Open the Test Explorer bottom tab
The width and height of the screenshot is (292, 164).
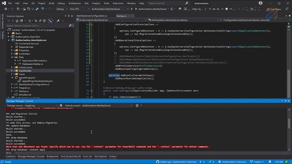100,156
